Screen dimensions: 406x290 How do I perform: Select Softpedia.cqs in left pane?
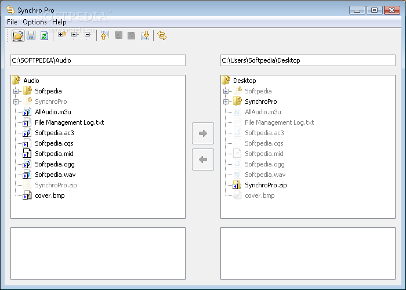point(54,143)
